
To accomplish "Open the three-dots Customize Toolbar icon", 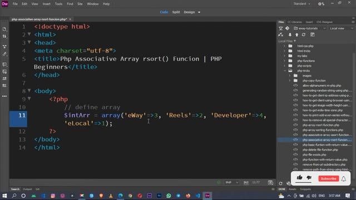I will point(4,96).
